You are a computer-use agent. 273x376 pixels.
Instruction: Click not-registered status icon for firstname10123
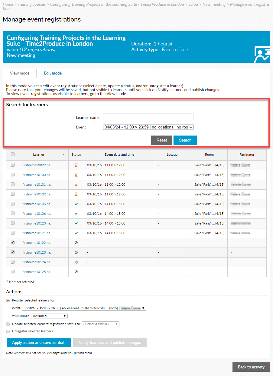pos(76,252)
